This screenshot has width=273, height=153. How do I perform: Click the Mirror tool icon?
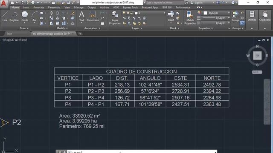point(58,18)
